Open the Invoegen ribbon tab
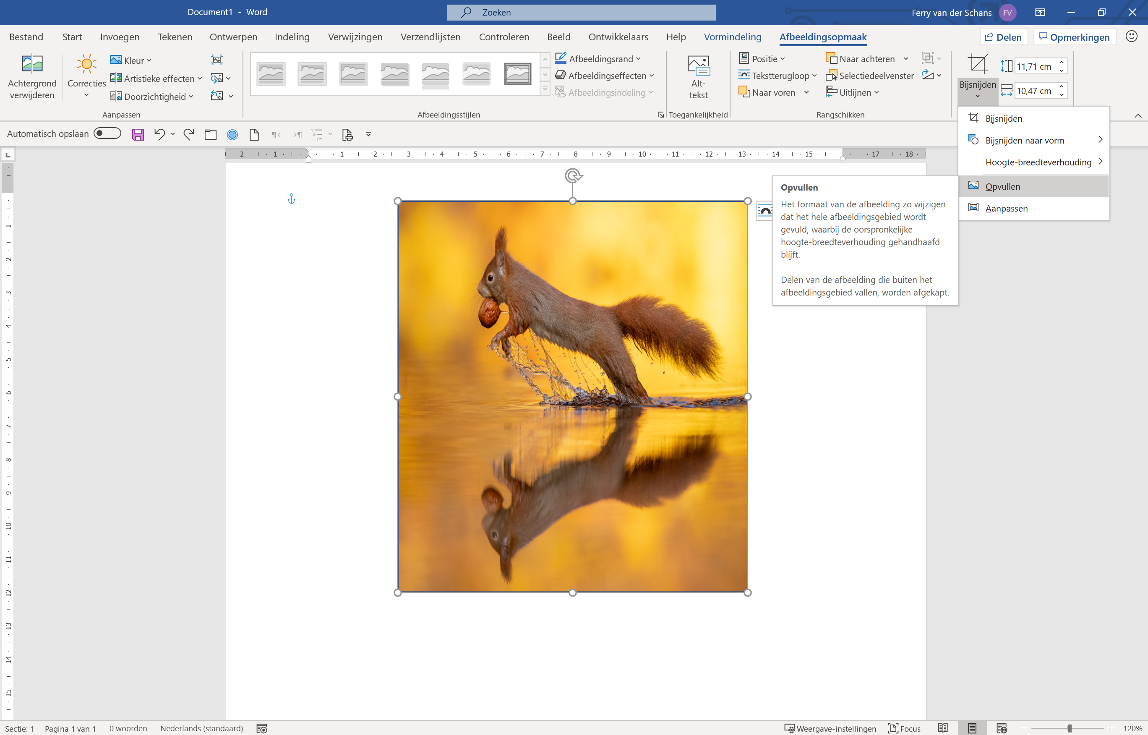The width and height of the screenshot is (1148, 735). click(x=120, y=37)
